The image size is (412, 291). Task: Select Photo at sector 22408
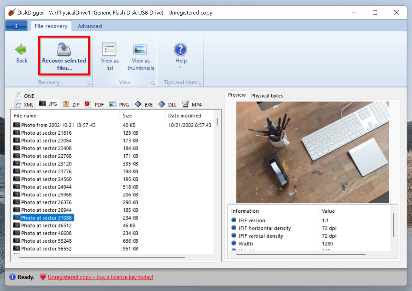(46, 148)
